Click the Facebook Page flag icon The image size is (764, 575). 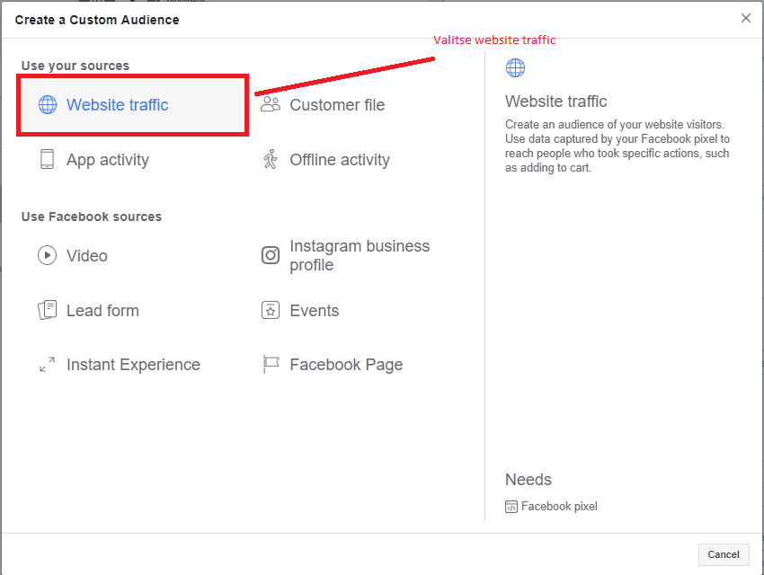coord(271,364)
